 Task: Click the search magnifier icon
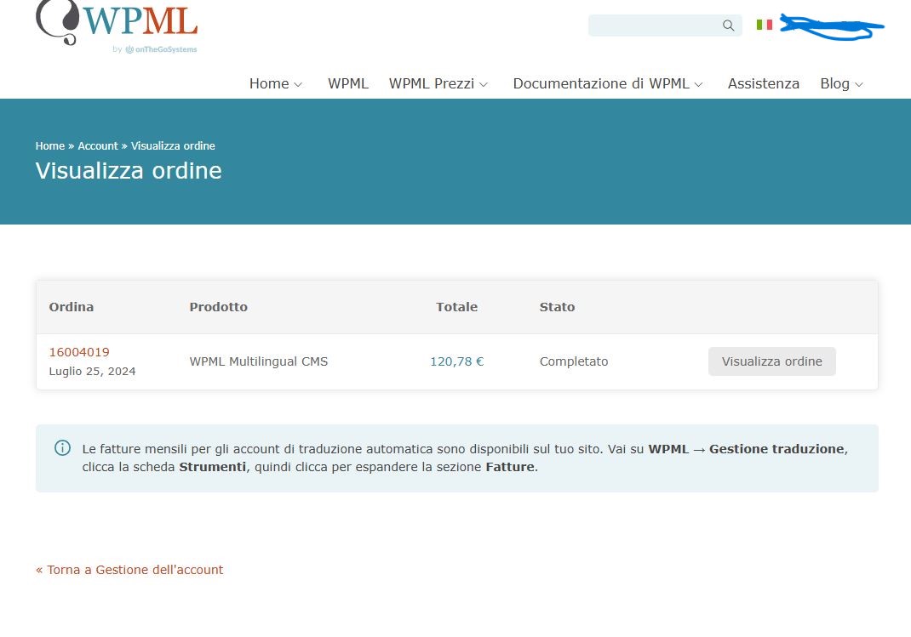tap(728, 26)
